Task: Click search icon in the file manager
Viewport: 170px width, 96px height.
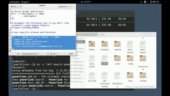Action: click(x=144, y=34)
